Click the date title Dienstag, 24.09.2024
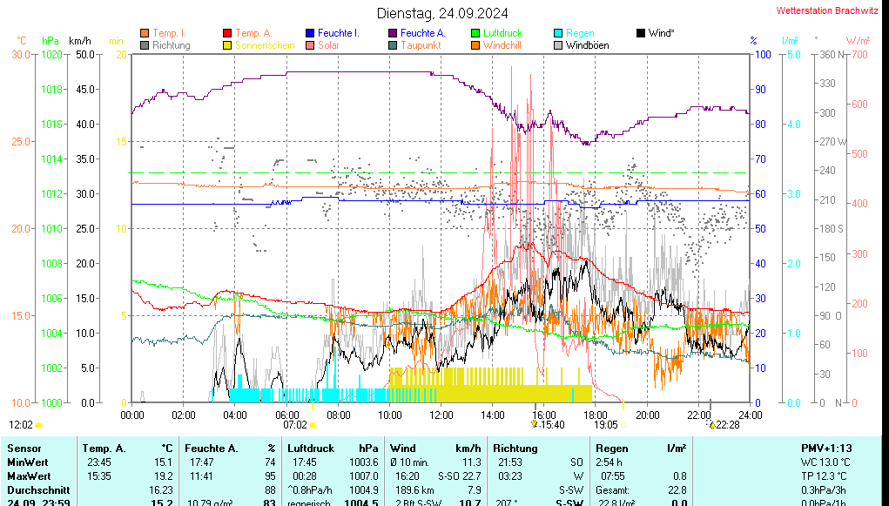The image size is (889, 506). pos(442,13)
